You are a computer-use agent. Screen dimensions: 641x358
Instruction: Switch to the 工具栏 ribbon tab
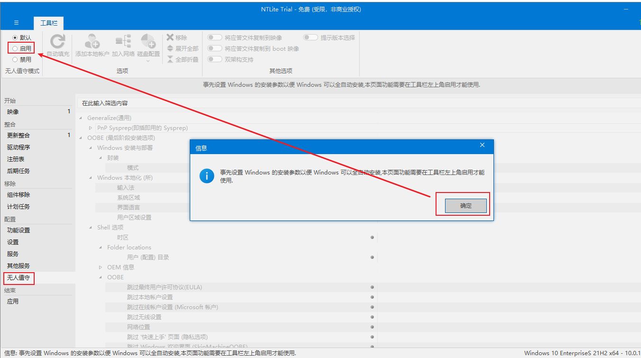click(49, 23)
